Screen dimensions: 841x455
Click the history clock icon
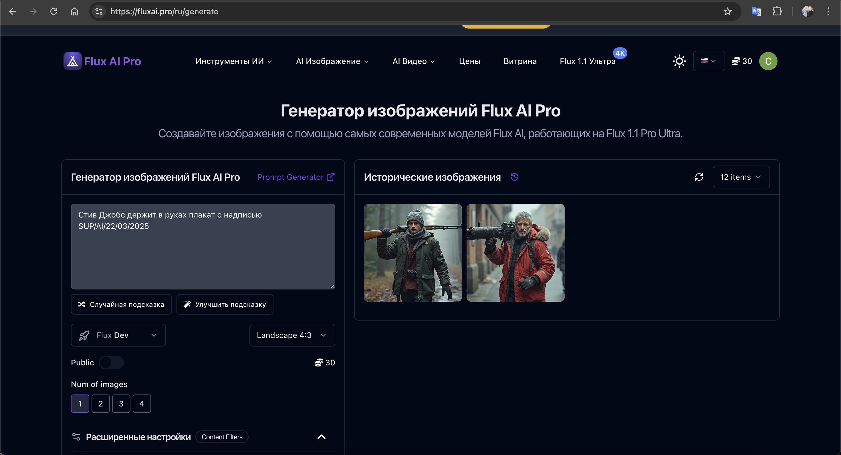click(x=515, y=177)
